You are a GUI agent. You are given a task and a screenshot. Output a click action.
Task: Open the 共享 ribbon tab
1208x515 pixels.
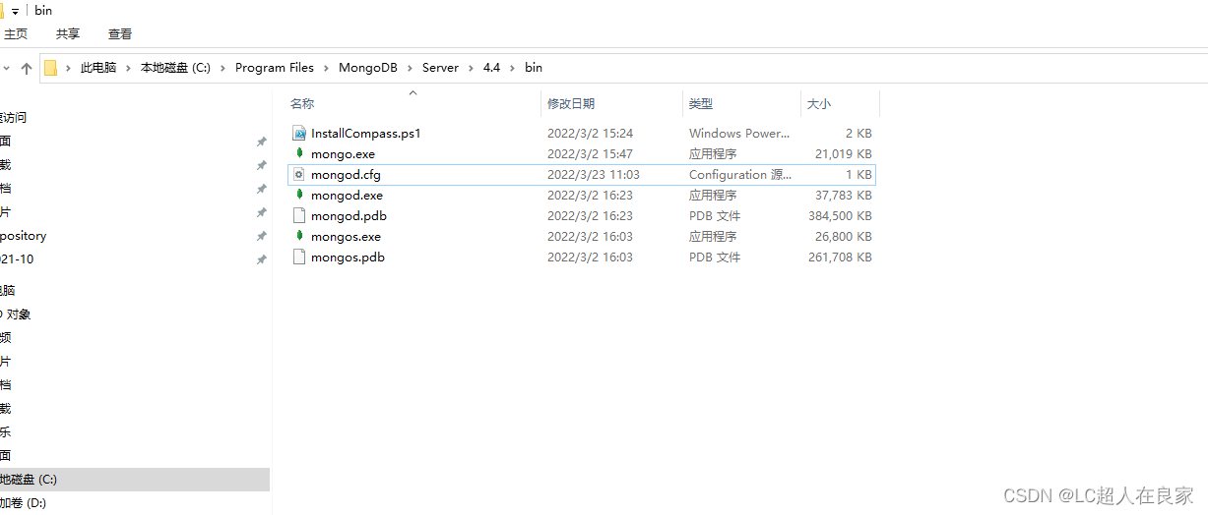point(68,33)
